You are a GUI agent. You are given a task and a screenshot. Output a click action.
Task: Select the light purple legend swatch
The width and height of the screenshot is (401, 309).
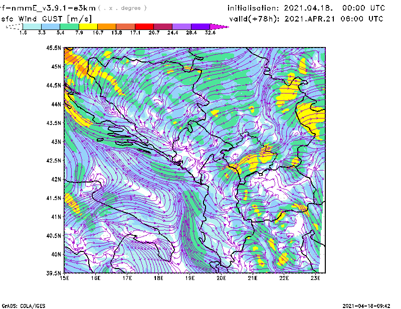pyautogui.click(x=181, y=26)
